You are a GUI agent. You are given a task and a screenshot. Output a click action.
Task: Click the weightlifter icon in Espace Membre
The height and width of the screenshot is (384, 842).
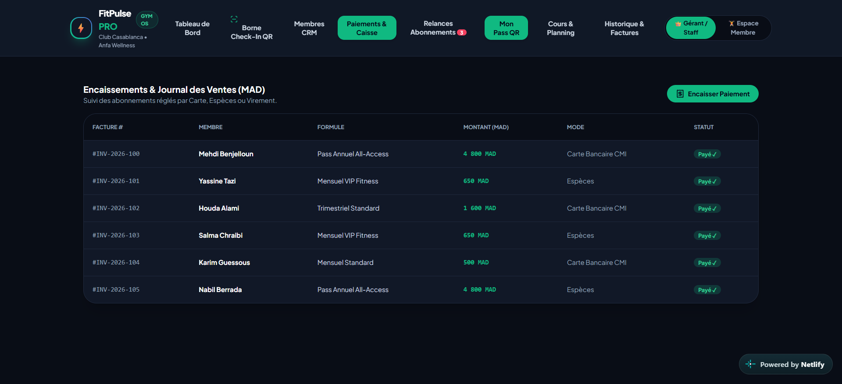(x=731, y=24)
